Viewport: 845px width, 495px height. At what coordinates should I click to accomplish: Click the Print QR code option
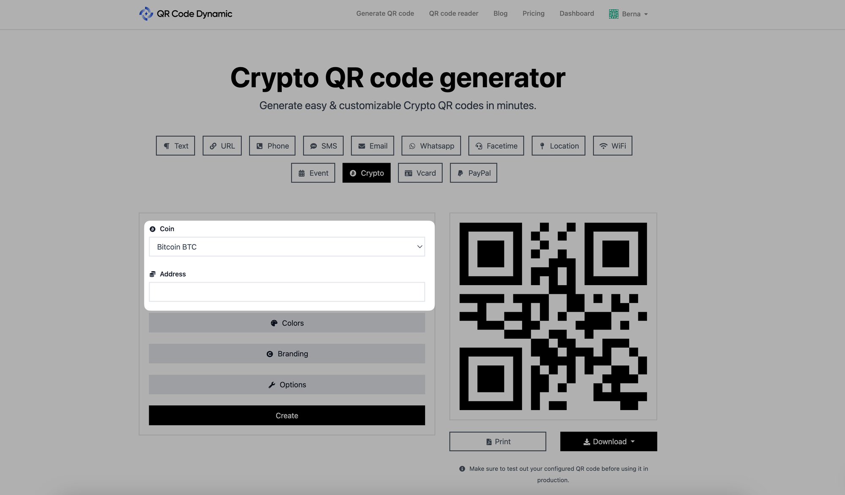point(497,441)
